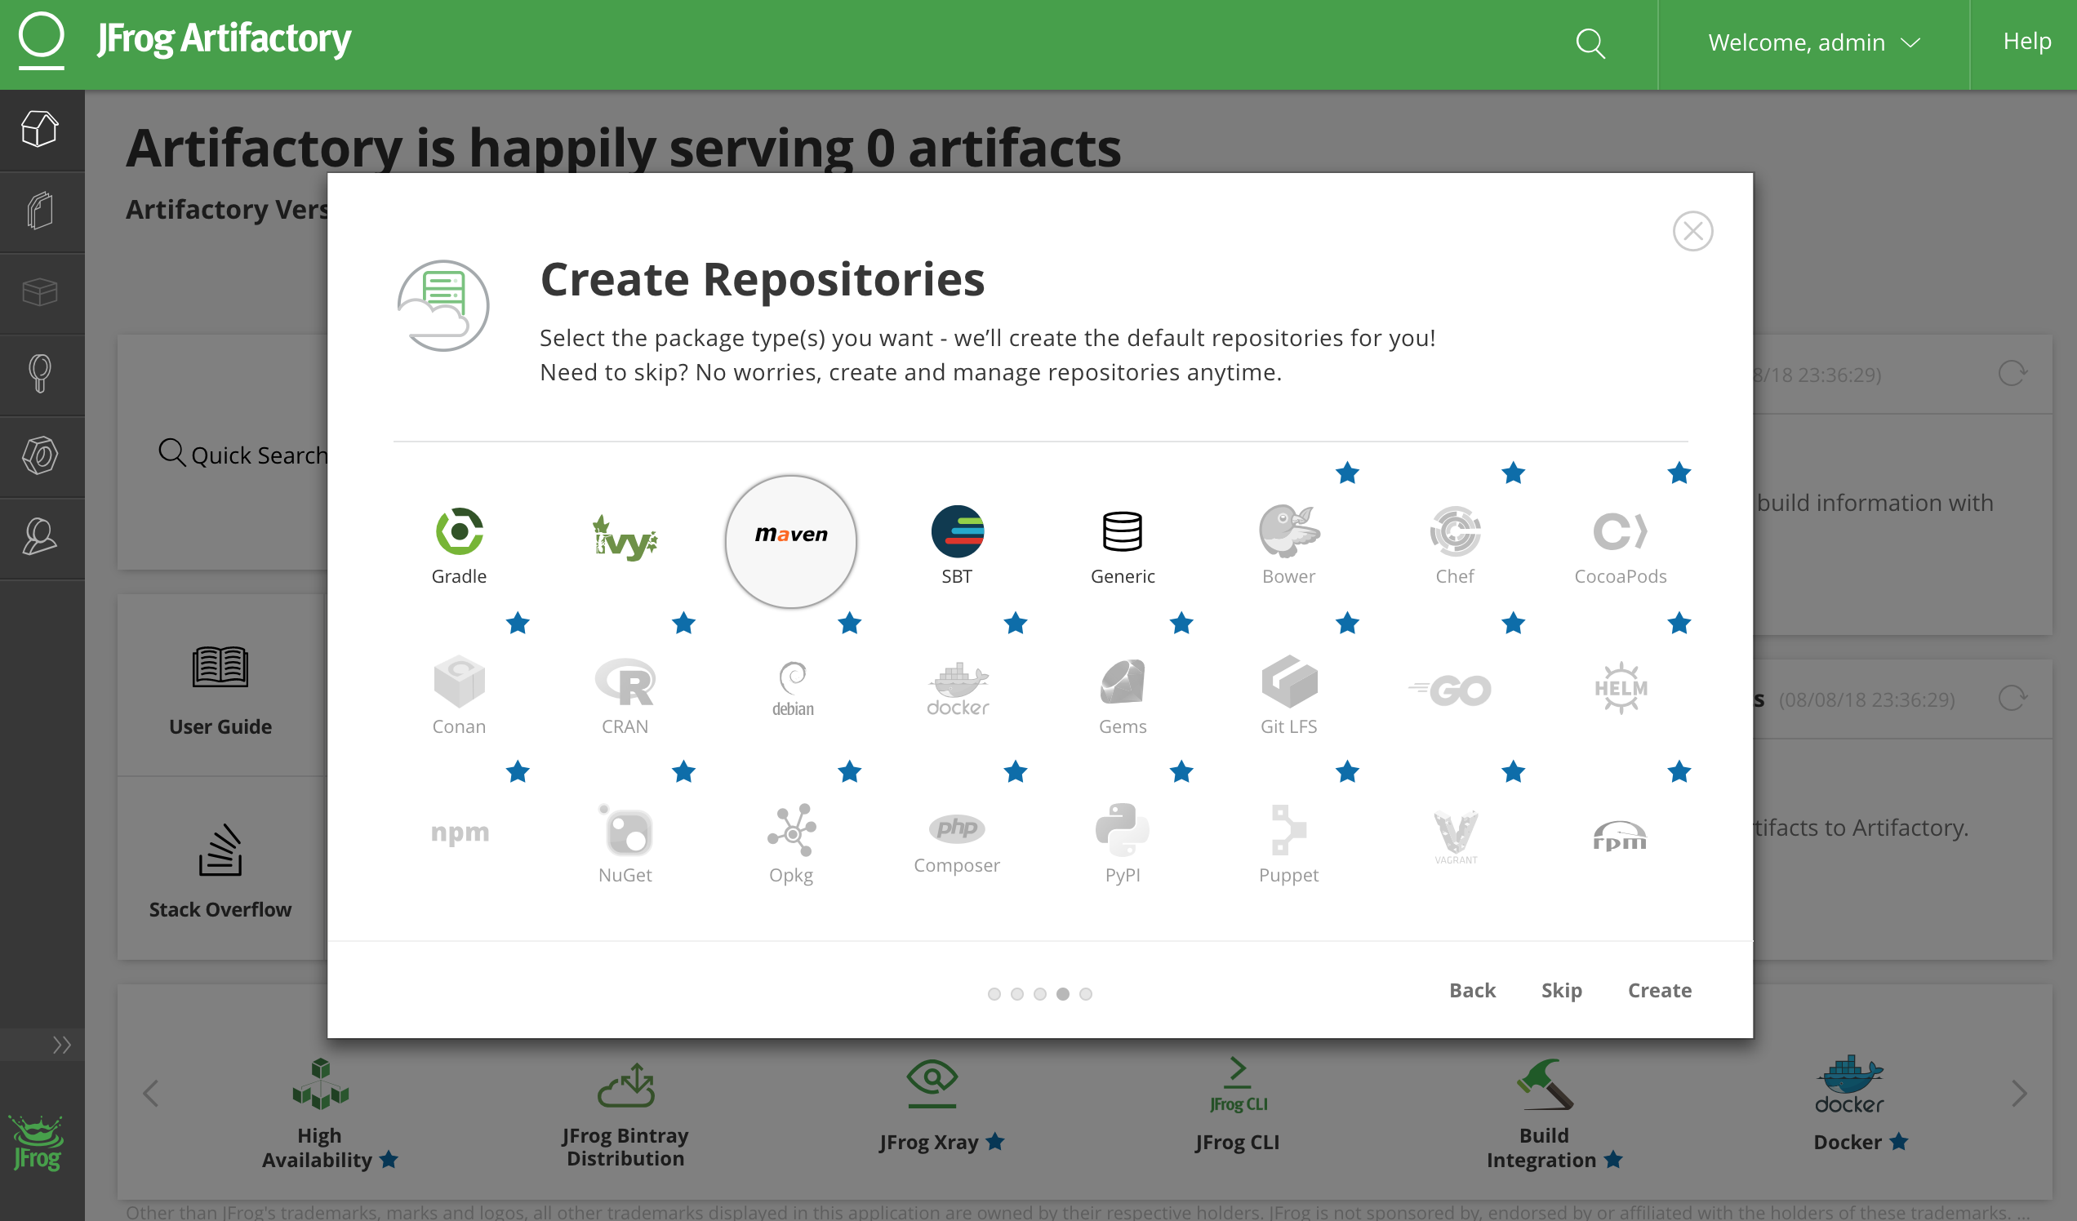
Task: Toggle the star above the Conan package
Action: [518, 624]
